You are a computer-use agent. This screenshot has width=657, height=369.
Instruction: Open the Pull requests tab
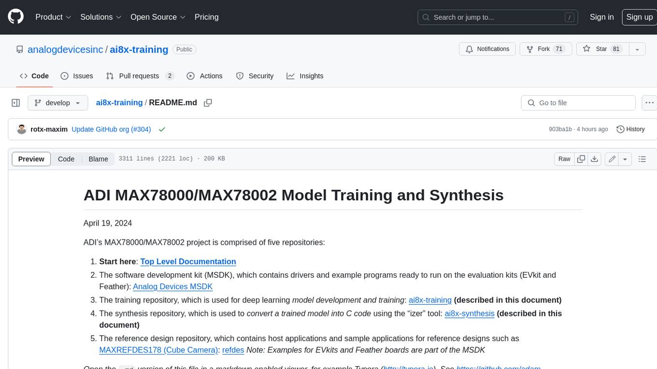click(140, 76)
